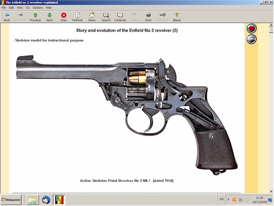Click the page heading 'Story and evolution of the Enfield No 2 revolver (2)'
274x206 pixels.
pyautogui.click(x=127, y=31)
